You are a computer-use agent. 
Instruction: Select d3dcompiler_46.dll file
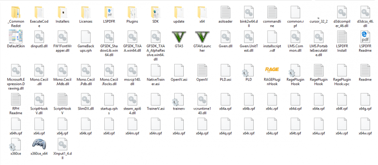click(x=342, y=12)
